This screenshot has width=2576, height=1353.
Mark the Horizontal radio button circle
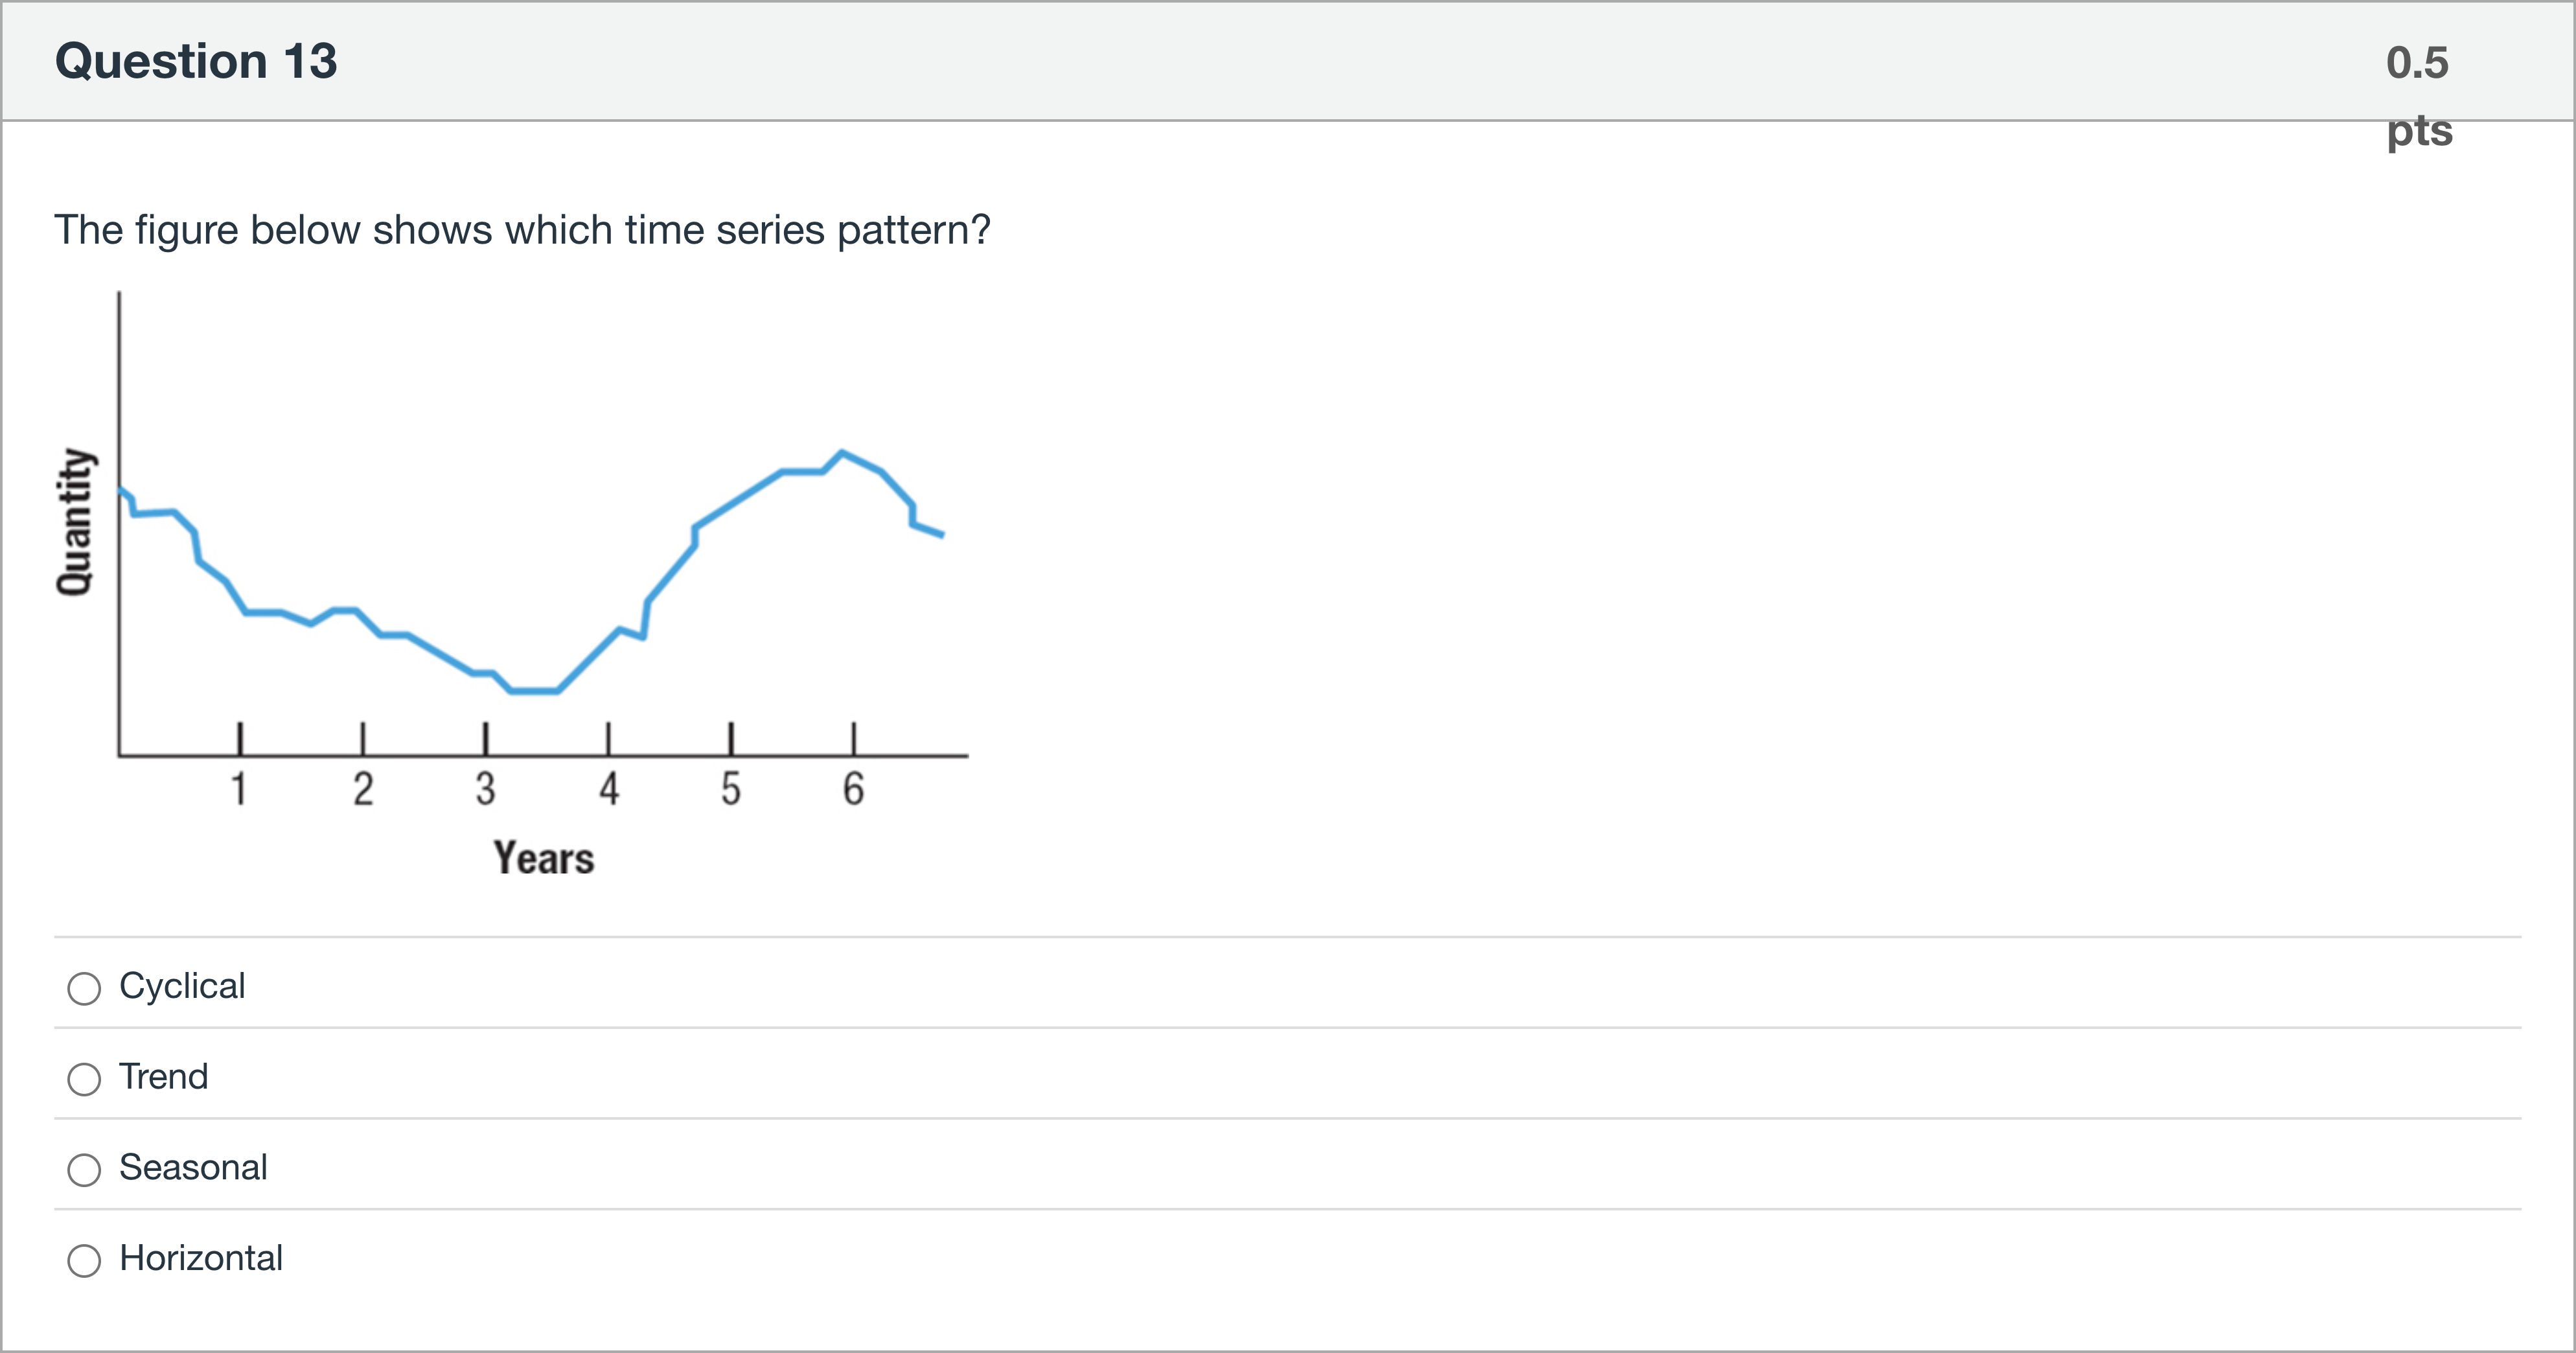84,1260
